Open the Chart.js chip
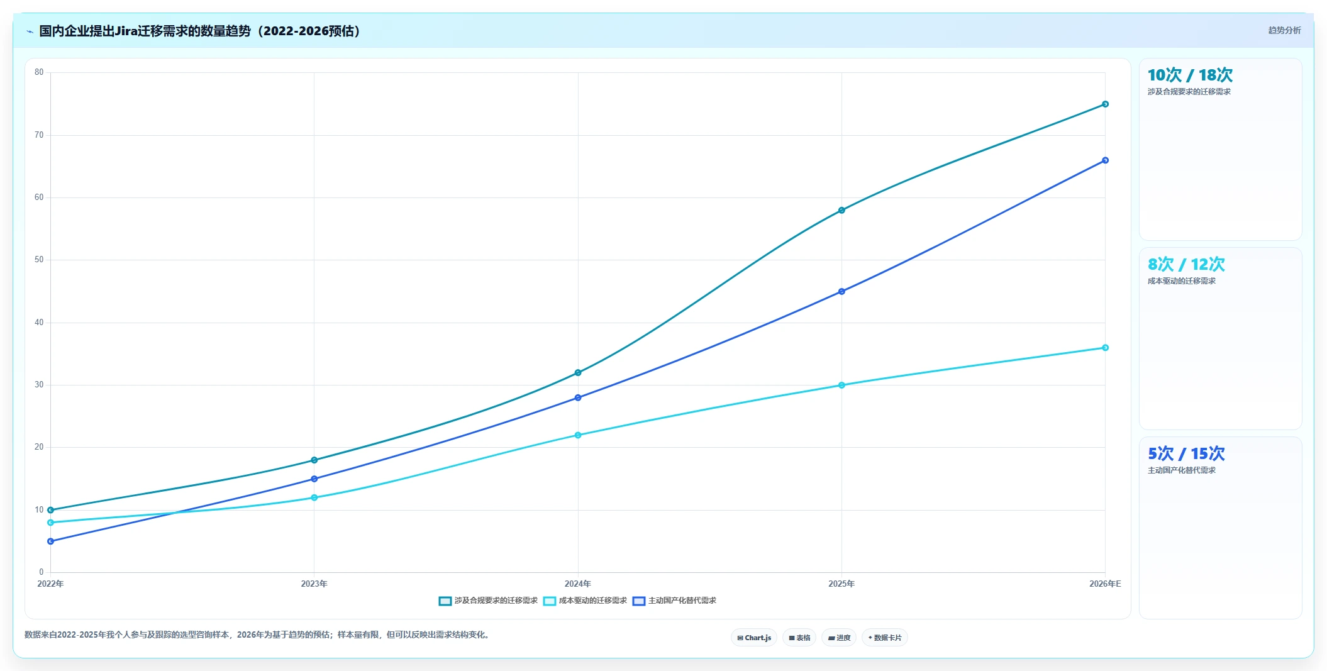This screenshot has height=671, width=1327. coord(754,638)
